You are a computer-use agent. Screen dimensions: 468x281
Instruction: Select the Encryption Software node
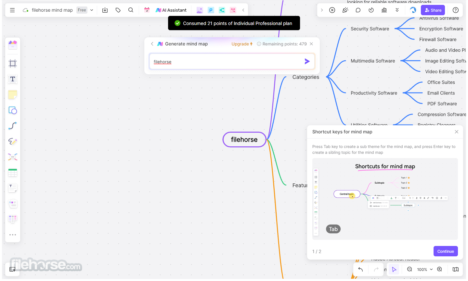[x=441, y=29]
